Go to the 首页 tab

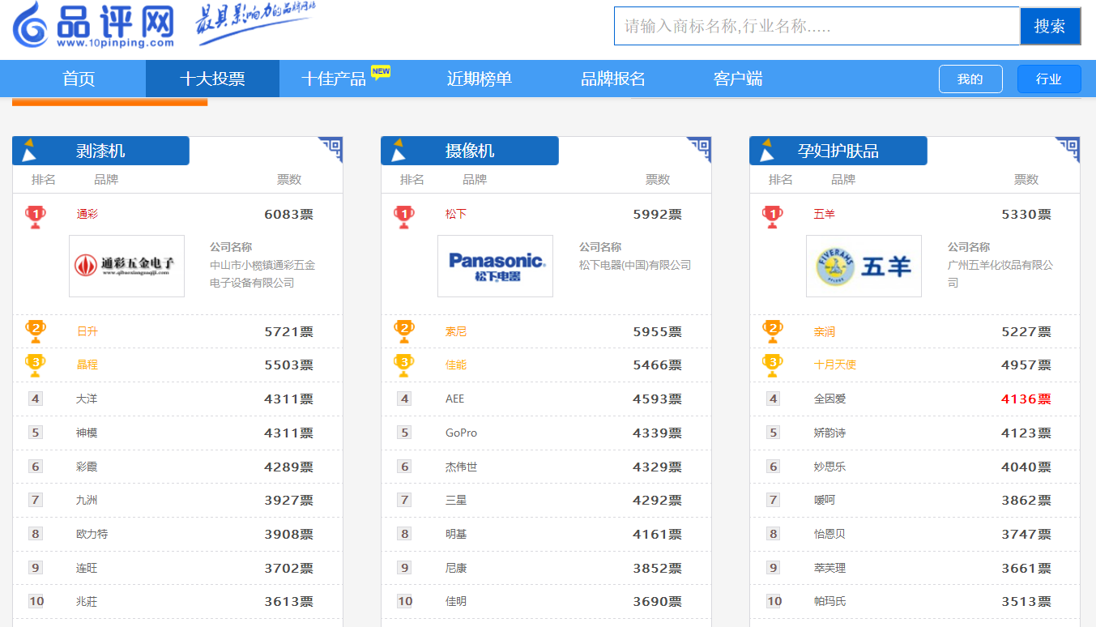tap(79, 79)
